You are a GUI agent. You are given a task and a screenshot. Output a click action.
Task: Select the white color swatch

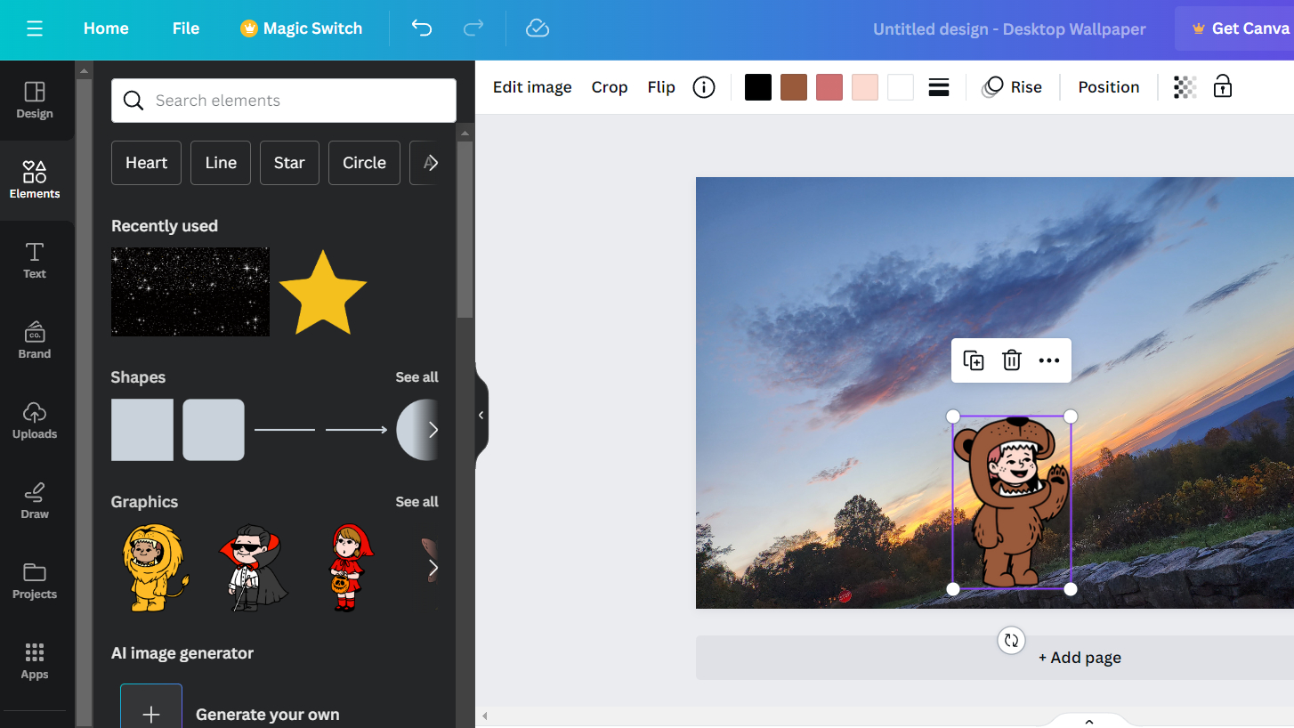point(901,87)
